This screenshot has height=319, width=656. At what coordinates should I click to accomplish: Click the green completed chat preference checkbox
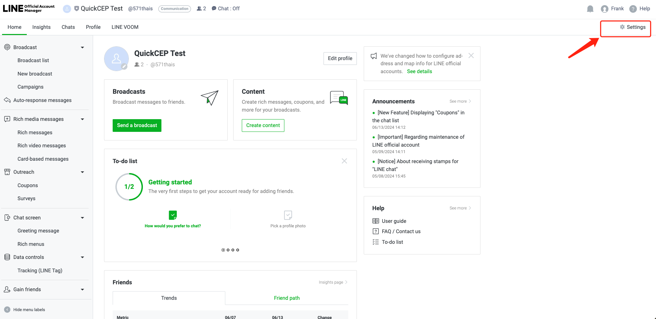(x=173, y=215)
